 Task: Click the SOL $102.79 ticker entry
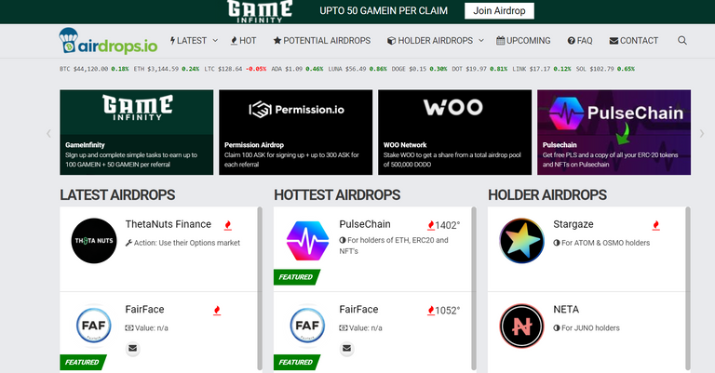coord(605,69)
